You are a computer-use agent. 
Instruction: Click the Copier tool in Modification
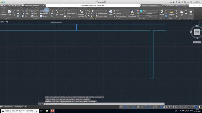pyautogui.click(x=26, y=13)
